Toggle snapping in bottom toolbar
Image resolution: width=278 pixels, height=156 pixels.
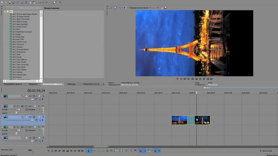coord(140,151)
